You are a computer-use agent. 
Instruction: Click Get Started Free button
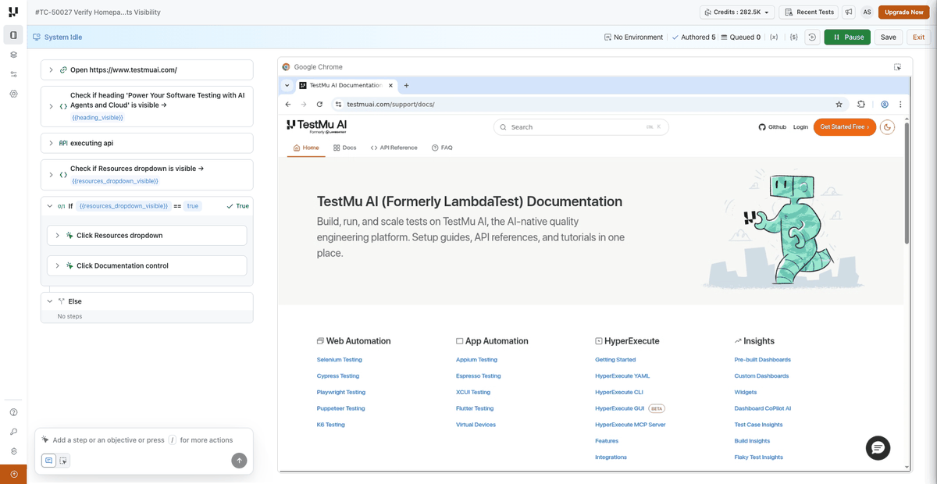point(844,126)
